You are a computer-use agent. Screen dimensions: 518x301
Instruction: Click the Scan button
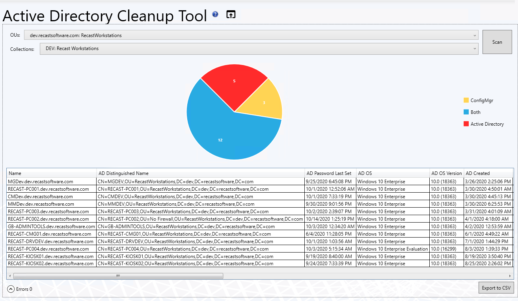point(497,42)
